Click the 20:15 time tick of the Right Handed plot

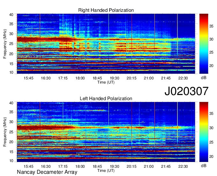tap(131, 78)
